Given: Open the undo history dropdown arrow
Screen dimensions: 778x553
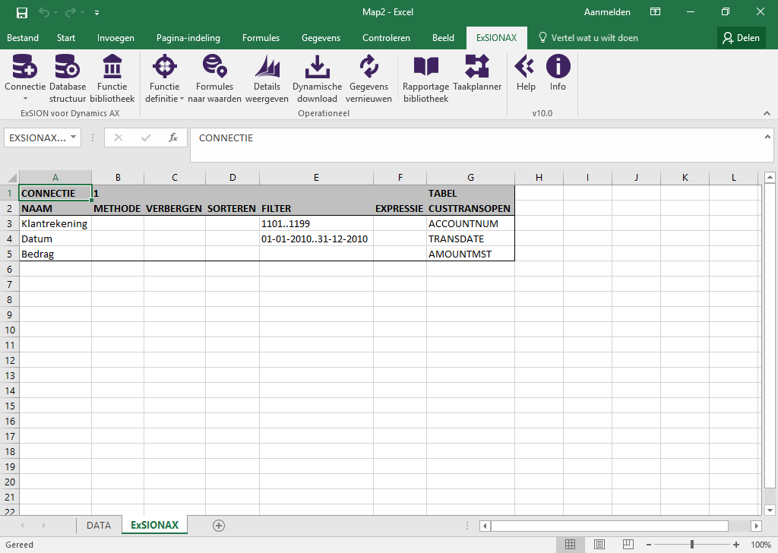Looking at the screenshot, I should point(55,12).
